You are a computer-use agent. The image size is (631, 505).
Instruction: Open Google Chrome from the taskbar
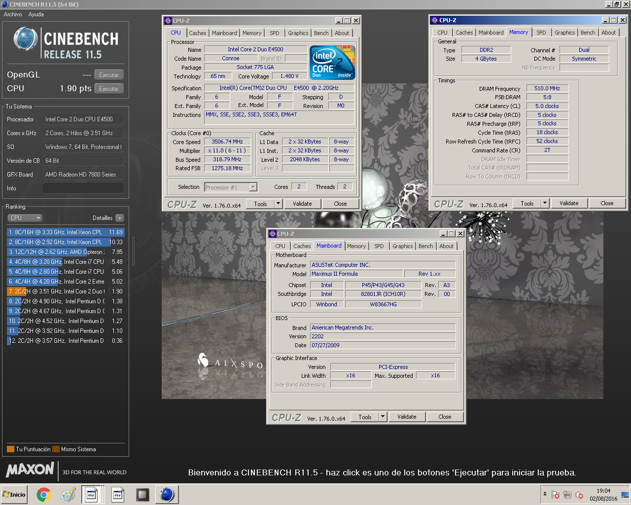pos(43,495)
